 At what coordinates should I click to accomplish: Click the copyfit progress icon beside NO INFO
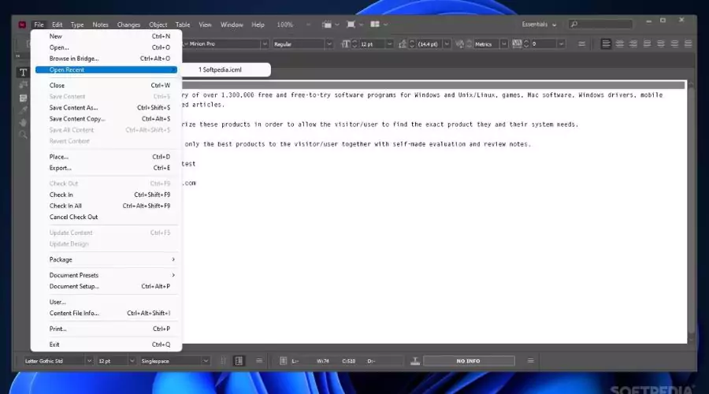point(415,361)
